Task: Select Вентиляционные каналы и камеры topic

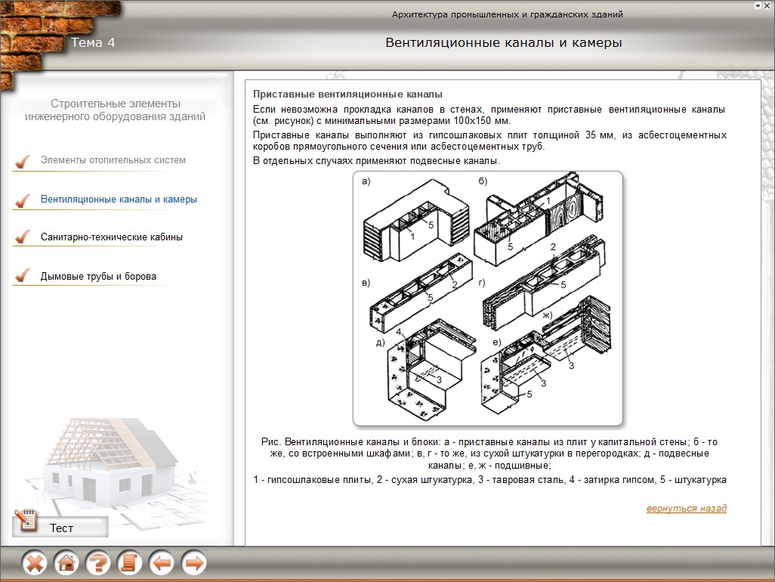Action: [119, 200]
